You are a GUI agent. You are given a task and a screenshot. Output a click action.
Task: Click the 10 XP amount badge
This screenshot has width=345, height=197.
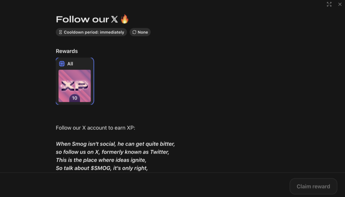74,98
